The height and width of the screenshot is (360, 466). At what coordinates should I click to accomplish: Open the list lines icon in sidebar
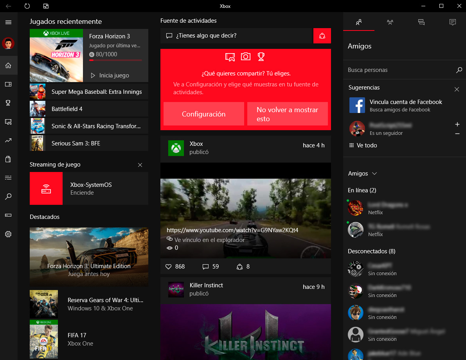[8, 178]
